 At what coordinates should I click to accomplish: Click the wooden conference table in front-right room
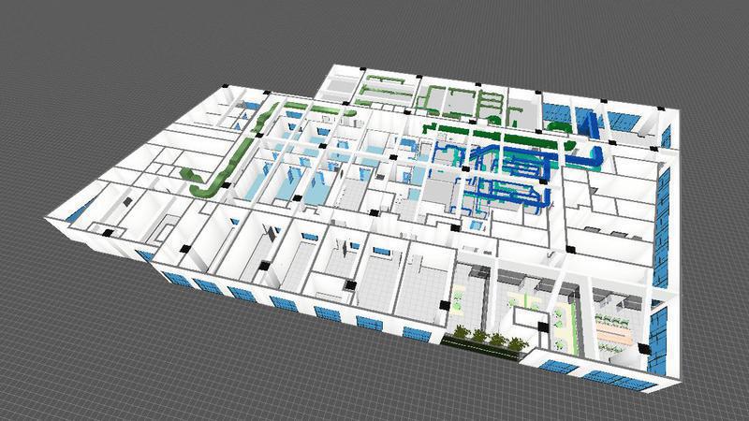click(616, 327)
